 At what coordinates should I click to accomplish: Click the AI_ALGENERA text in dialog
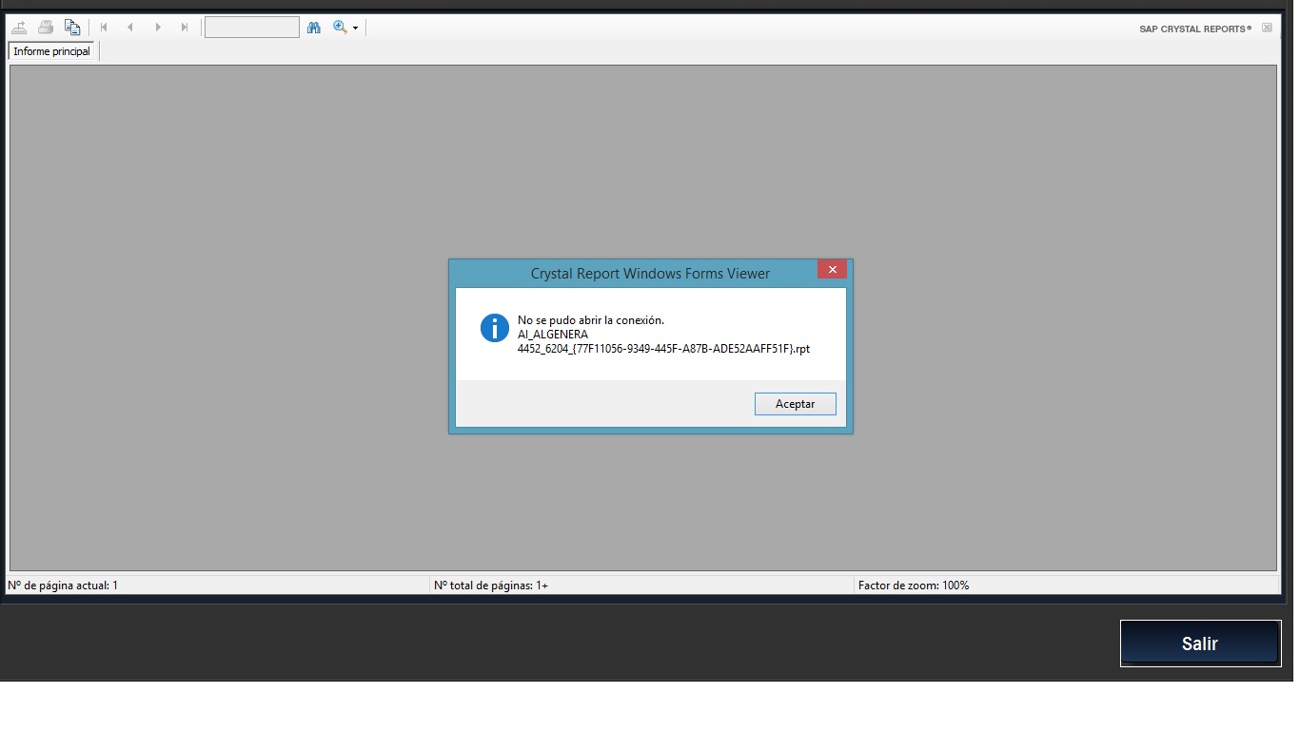click(553, 335)
